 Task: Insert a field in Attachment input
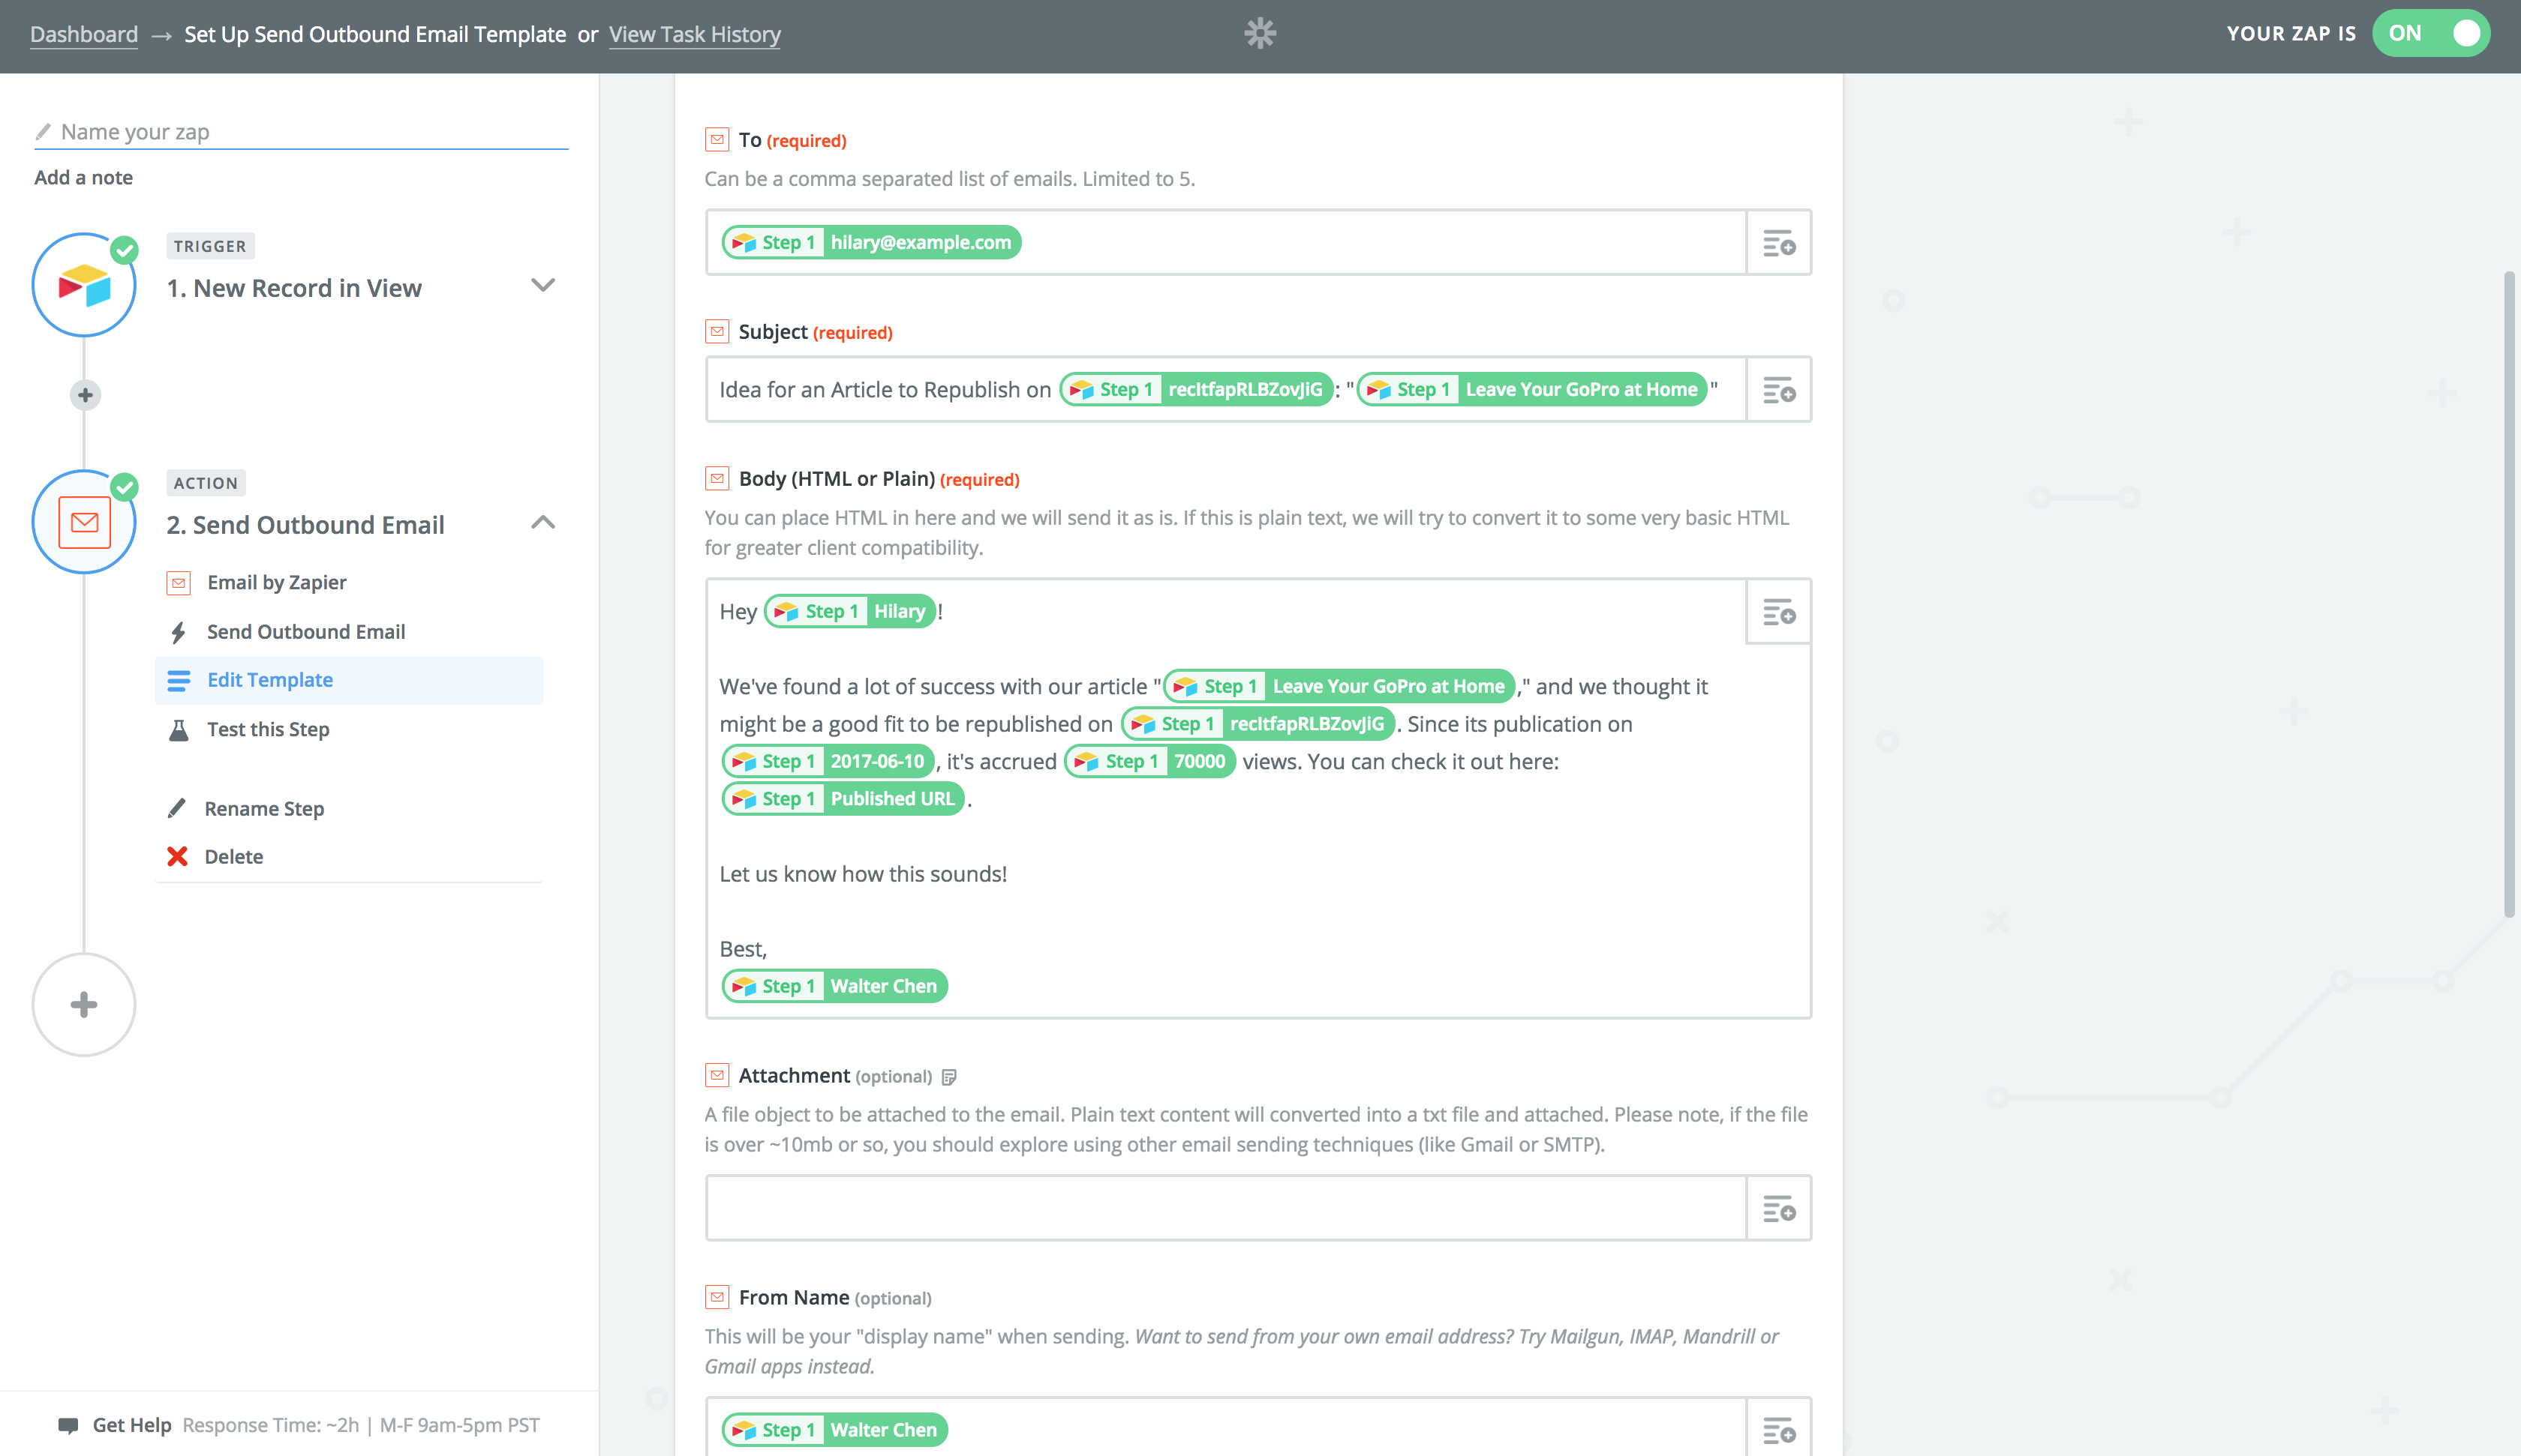coord(1779,1208)
